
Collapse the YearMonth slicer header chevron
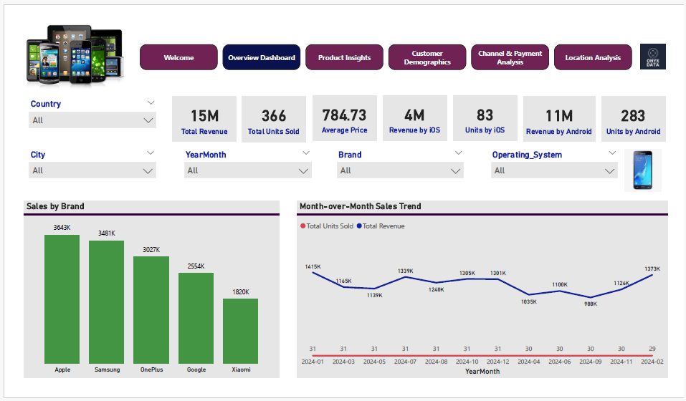pos(306,153)
